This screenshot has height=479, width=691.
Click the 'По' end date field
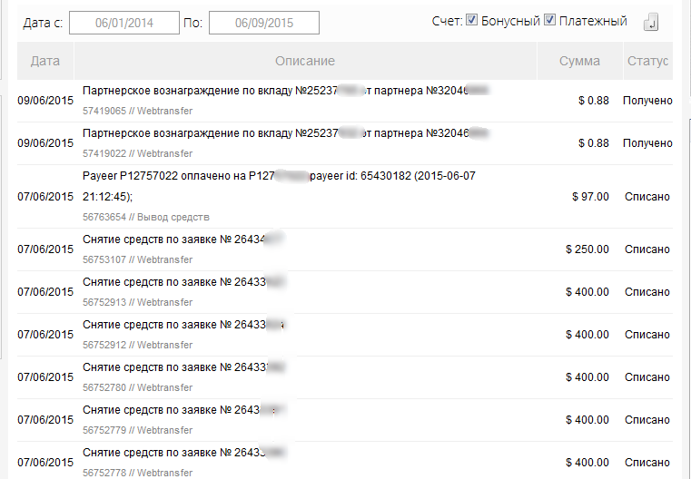click(x=263, y=23)
